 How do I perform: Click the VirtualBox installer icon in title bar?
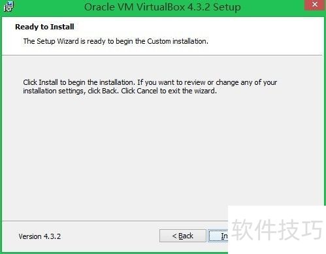tap(8, 6)
